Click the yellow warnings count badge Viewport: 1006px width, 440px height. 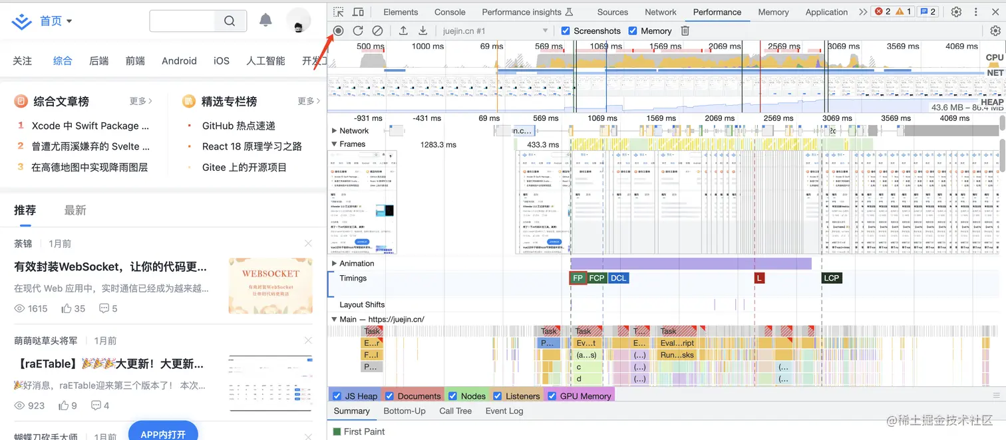pyautogui.click(x=904, y=12)
